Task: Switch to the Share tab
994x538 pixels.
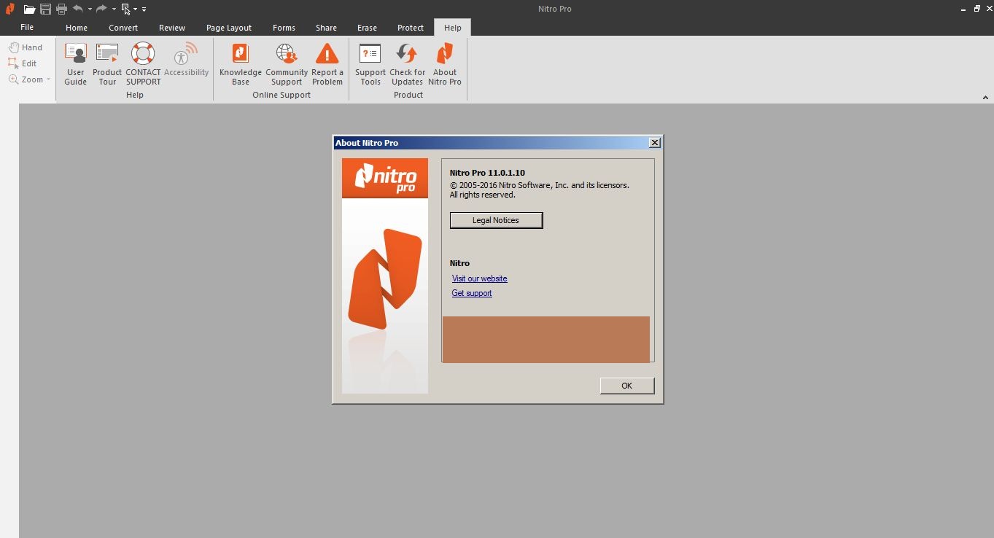Action: [x=326, y=28]
